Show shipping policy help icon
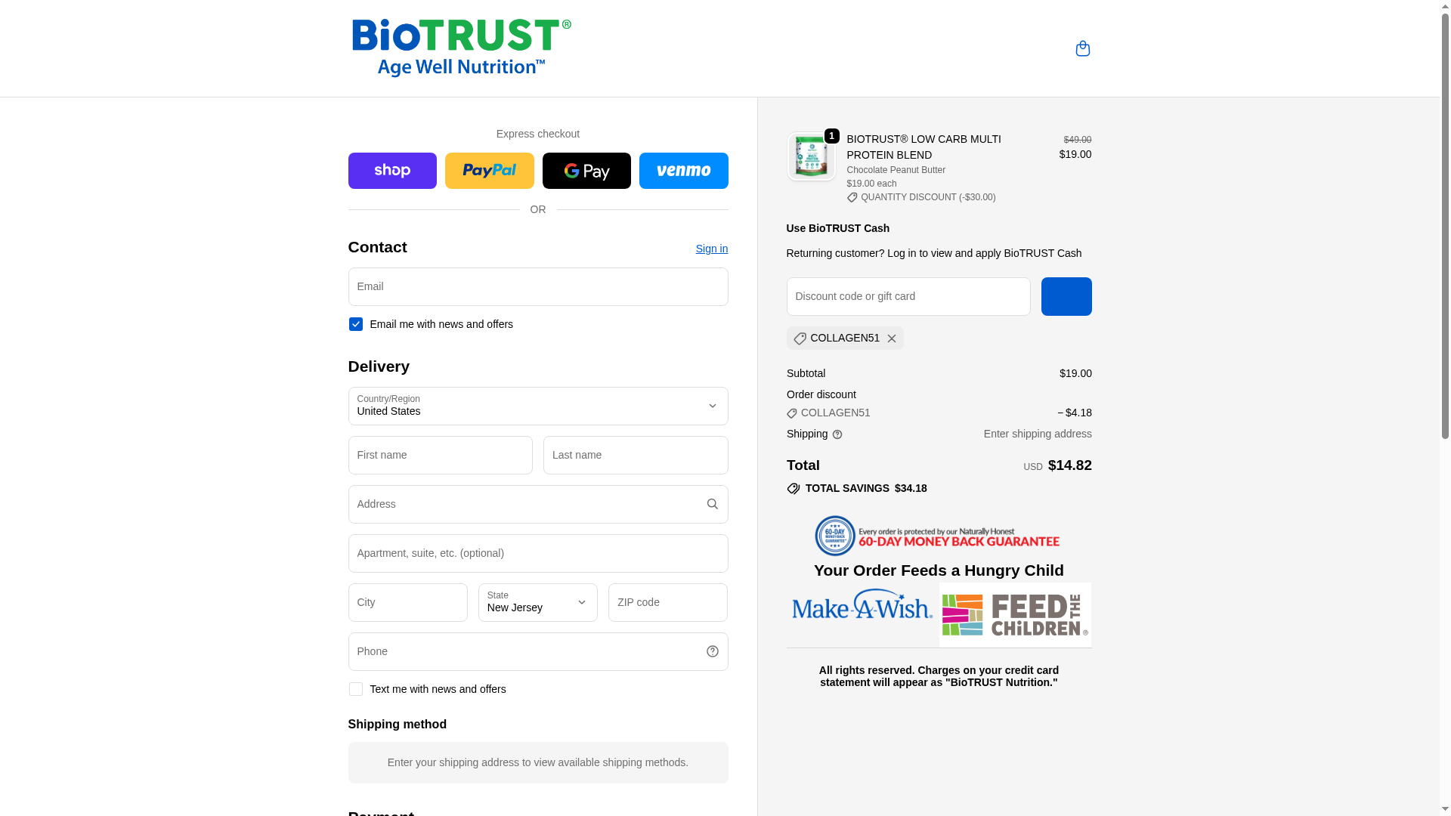The width and height of the screenshot is (1451, 816). (837, 434)
